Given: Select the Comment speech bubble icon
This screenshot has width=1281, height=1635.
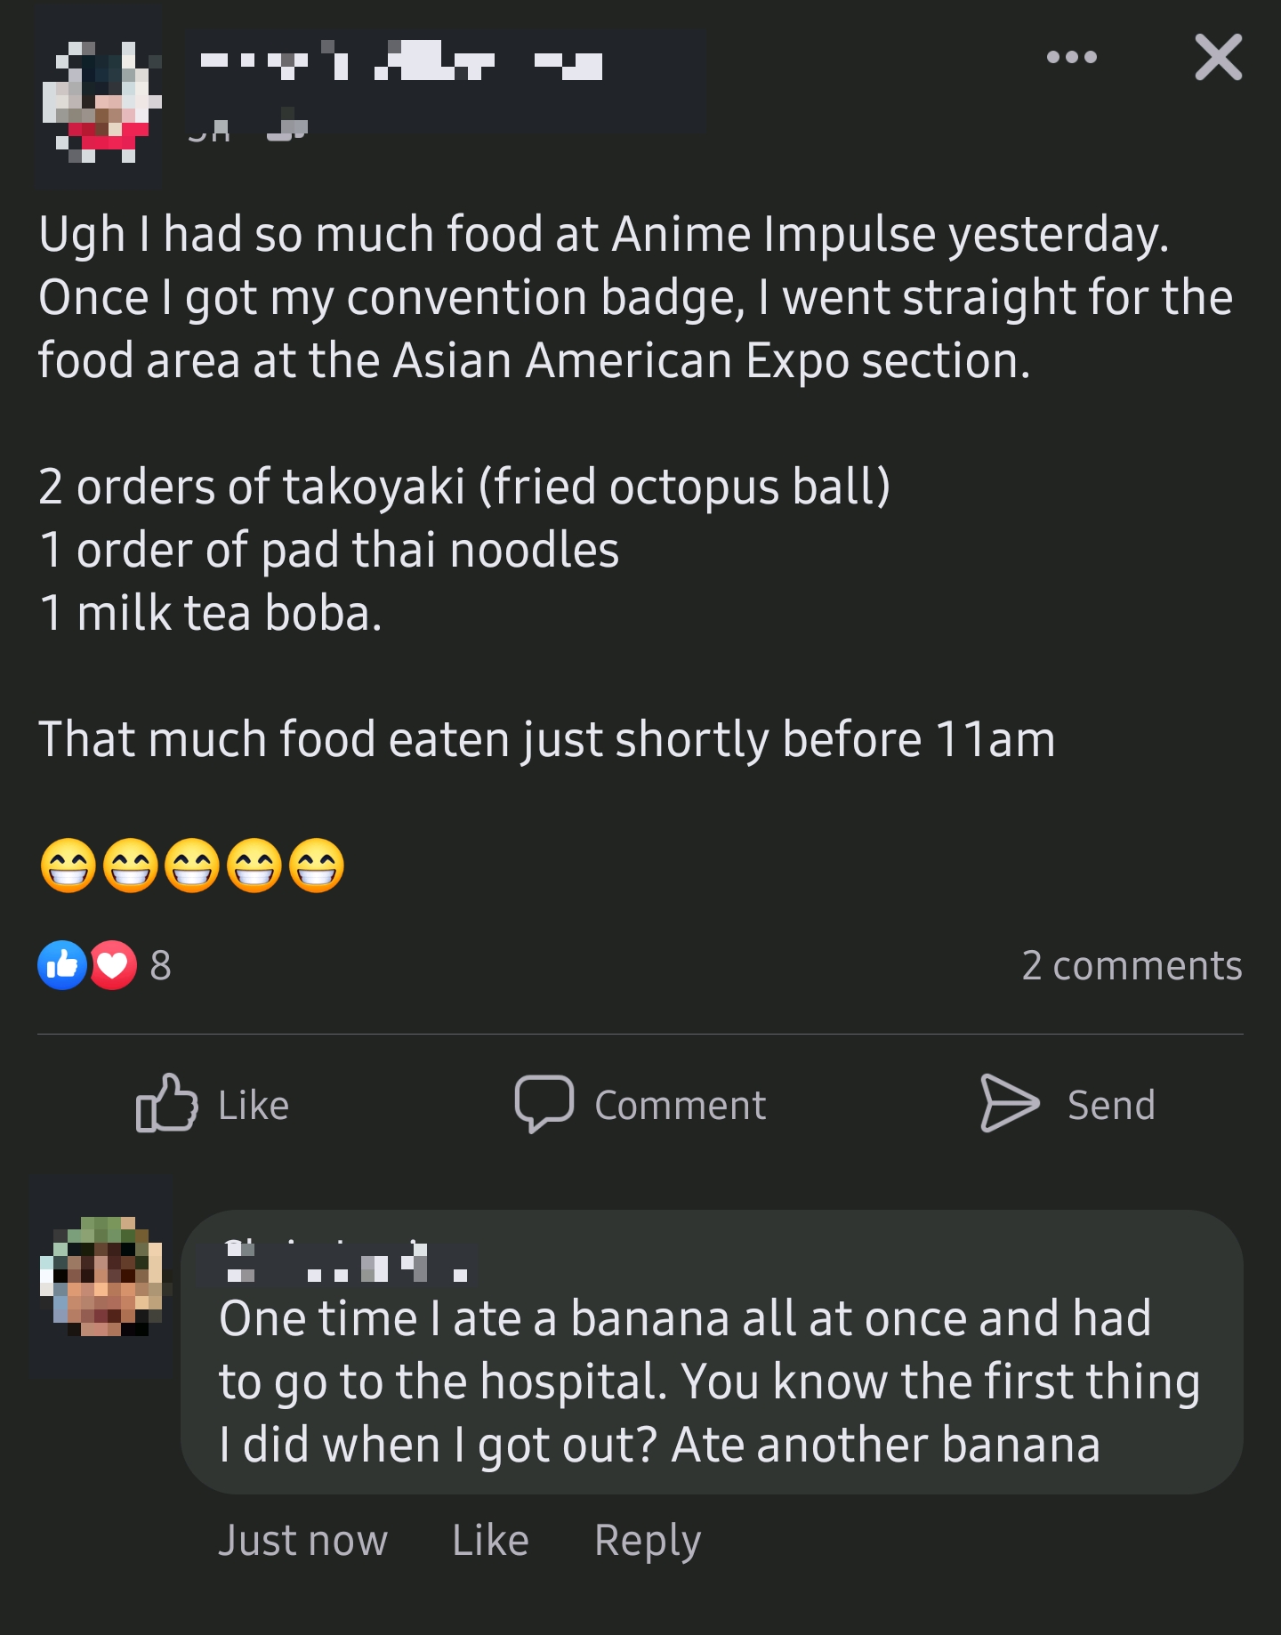Looking at the screenshot, I should click(545, 1105).
